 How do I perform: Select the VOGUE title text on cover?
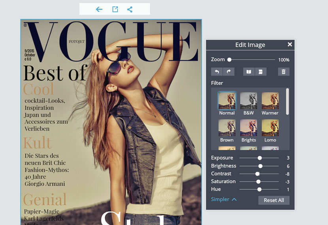tap(111, 41)
